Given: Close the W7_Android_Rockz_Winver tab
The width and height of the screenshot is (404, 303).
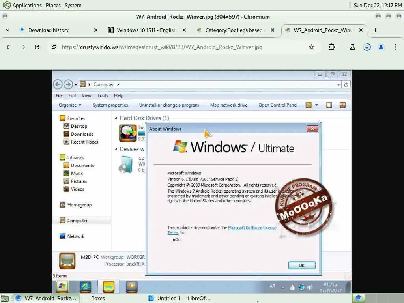Looking at the screenshot, I should (x=361, y=30).
